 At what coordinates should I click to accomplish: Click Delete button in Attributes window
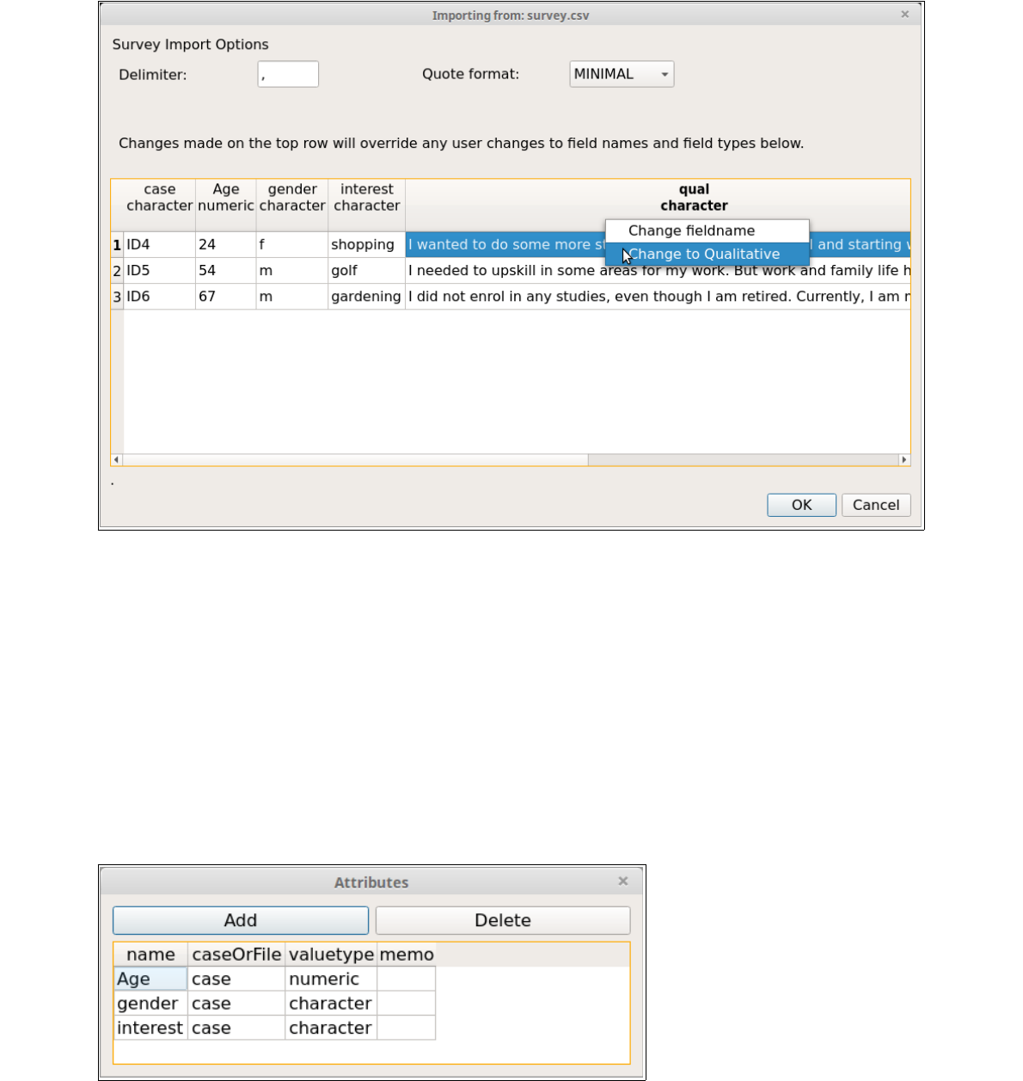[503, 920]
